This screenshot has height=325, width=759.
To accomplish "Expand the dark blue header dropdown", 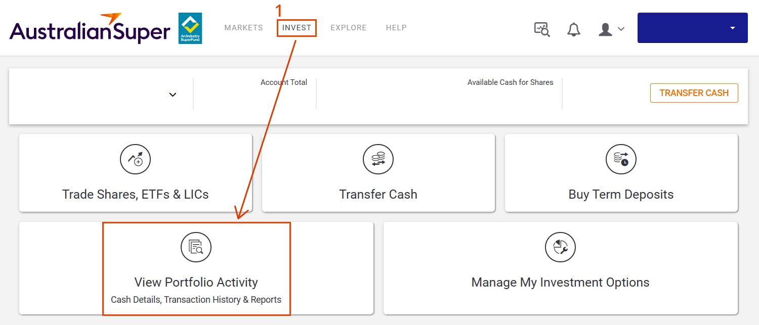I will pyautogui.click(x=732, y=28).
